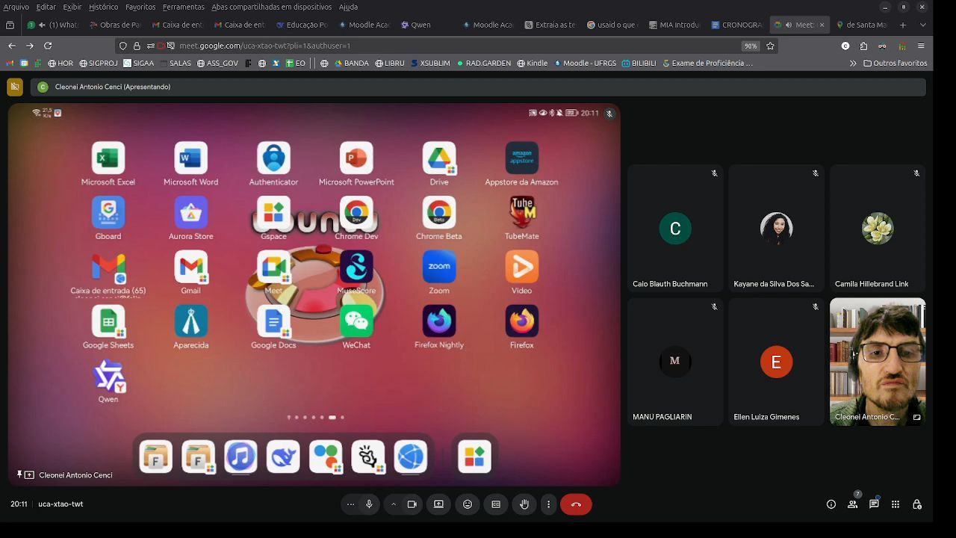
Task: Click the present screen button
Action: click(438, 504)
